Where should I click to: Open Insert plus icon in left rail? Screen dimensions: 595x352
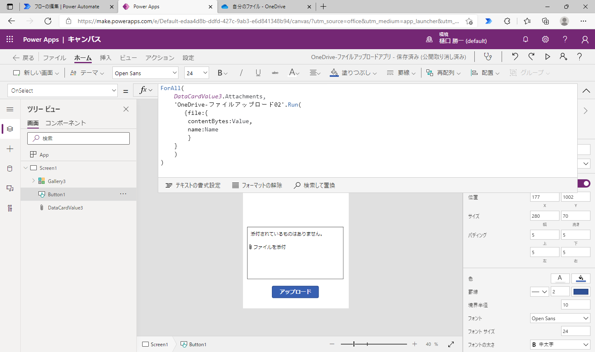click(x=10, y=149)
